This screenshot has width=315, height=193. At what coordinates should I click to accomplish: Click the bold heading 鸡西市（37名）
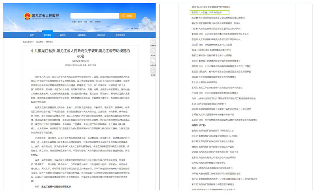[x=198, y=125]
